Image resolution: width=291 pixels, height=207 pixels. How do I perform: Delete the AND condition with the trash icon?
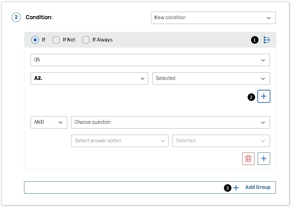(x=248, y=159)
